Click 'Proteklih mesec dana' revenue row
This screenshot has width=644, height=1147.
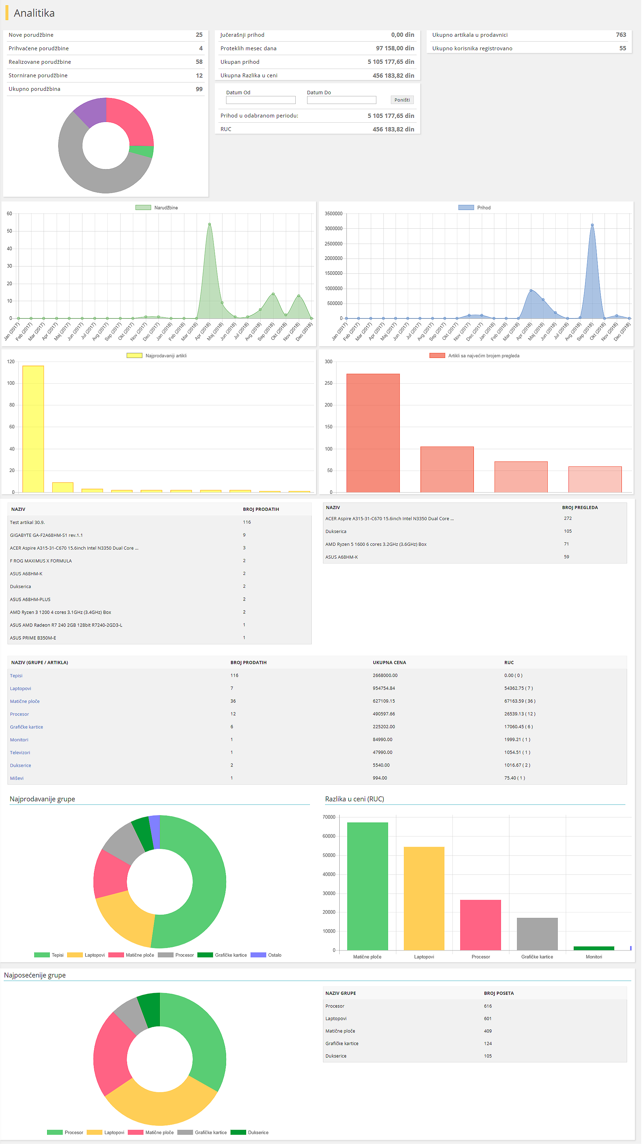click(319, 48)
